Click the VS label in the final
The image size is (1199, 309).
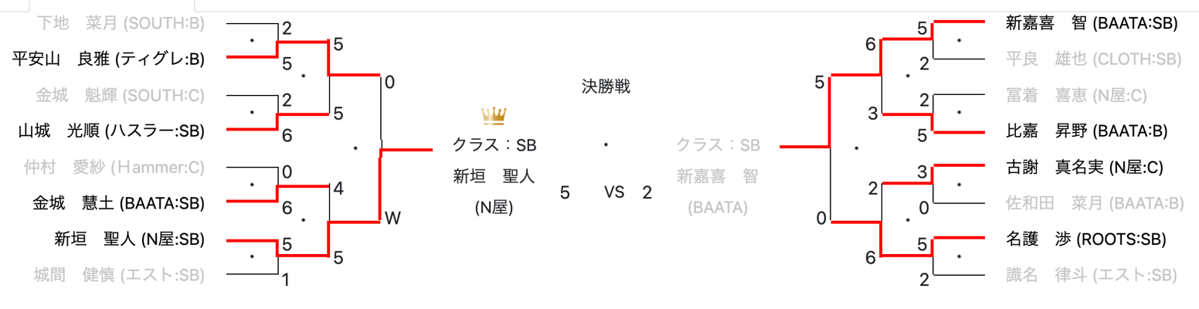[x=614, y=192]
